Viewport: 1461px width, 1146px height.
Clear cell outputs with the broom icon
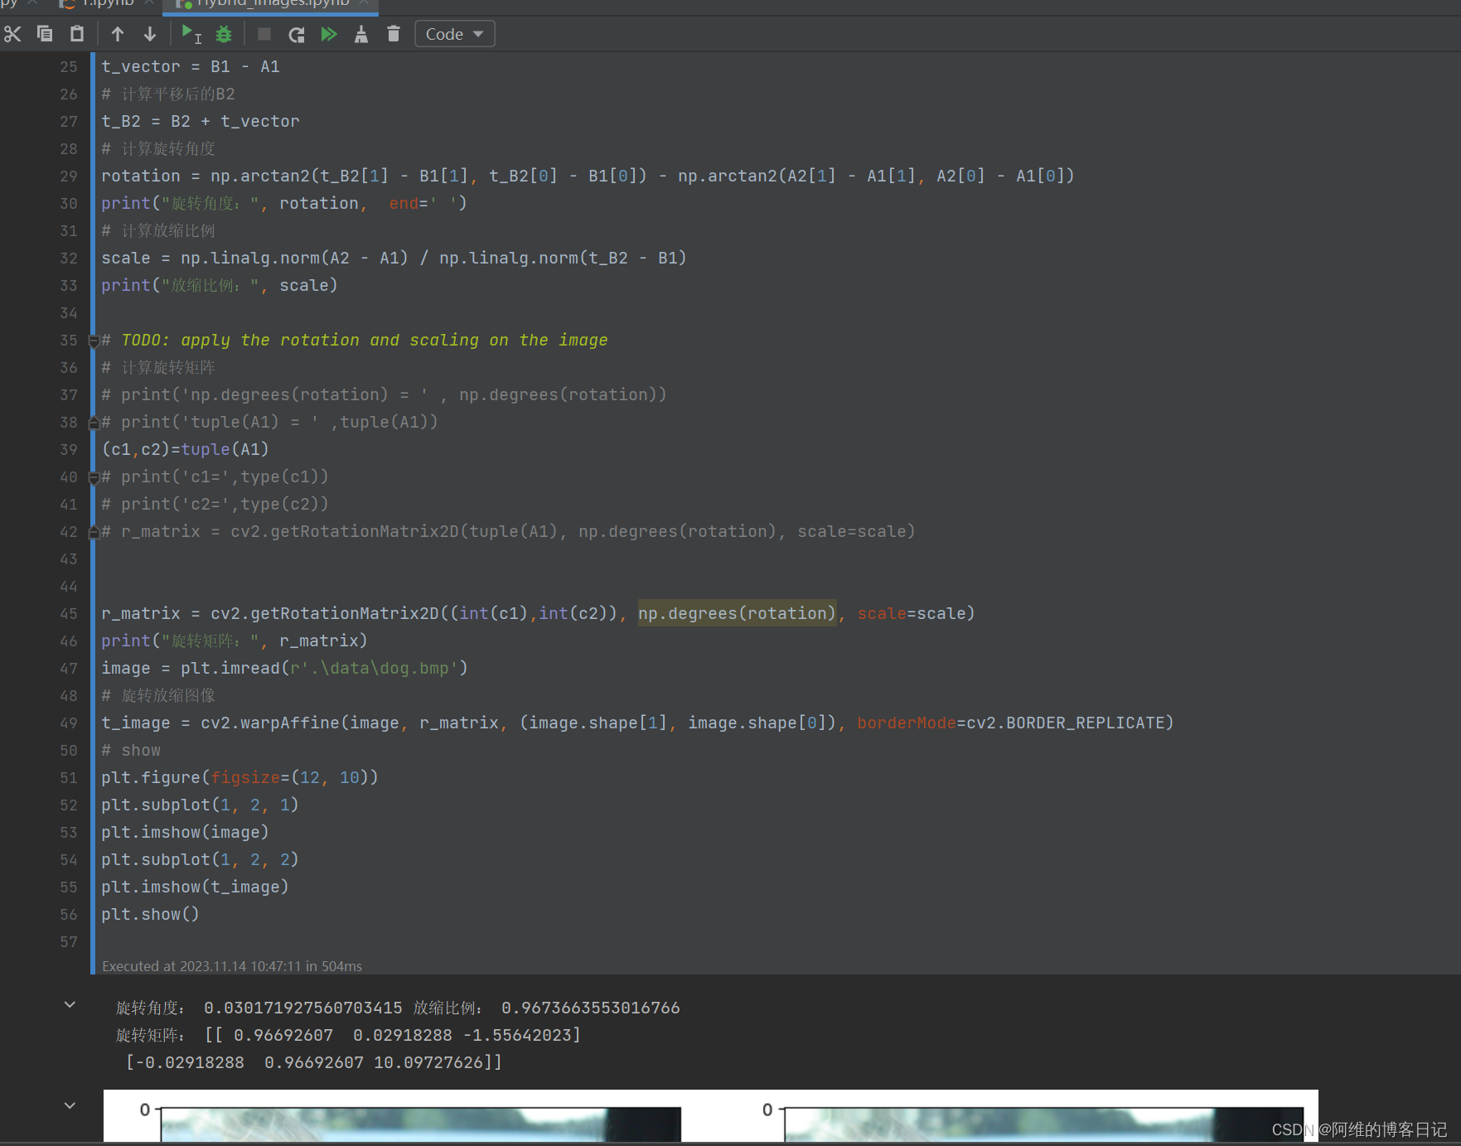[x=361, y=34]
